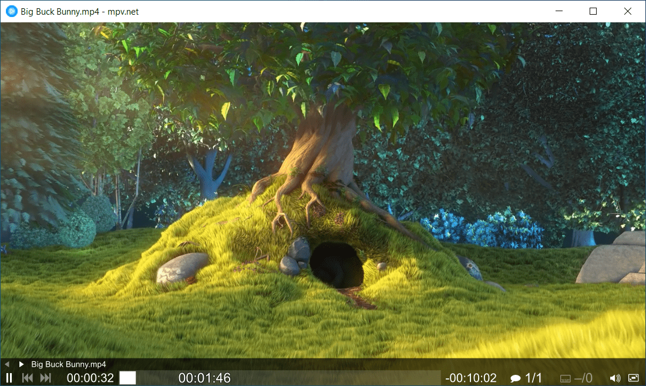Click the Big Buck Bunny.mp4 title in OSC
The image size is (646, 386).
[x=69, y=364]
